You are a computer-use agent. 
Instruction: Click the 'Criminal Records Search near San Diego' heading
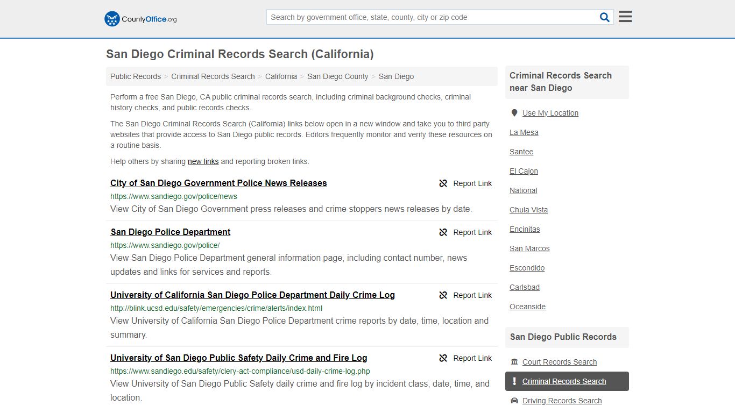561,82
